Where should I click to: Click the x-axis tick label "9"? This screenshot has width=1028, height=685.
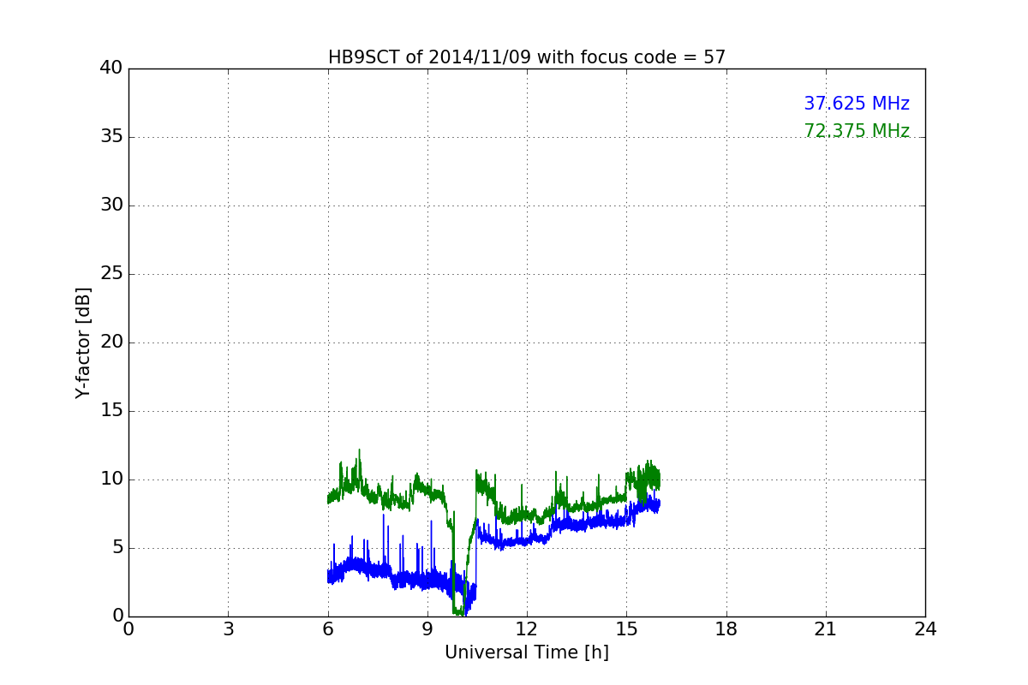(427, 629)
